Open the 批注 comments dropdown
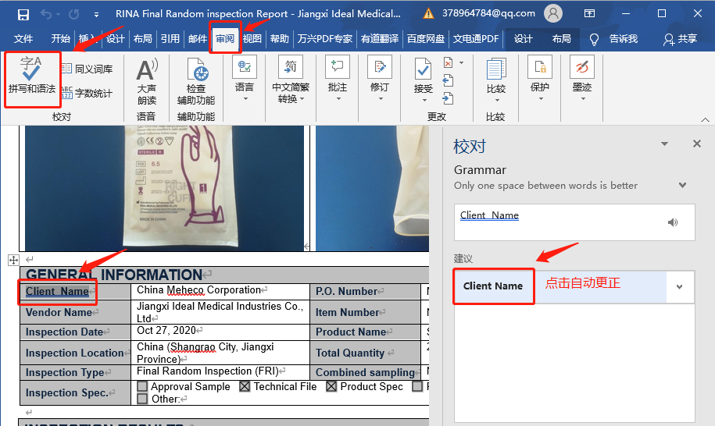This screenshot has height=426, width=715. coord(338,78)
